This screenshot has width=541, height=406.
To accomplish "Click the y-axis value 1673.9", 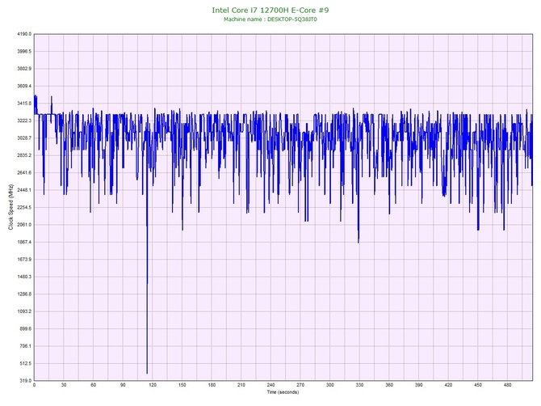I will click(24, 259).
